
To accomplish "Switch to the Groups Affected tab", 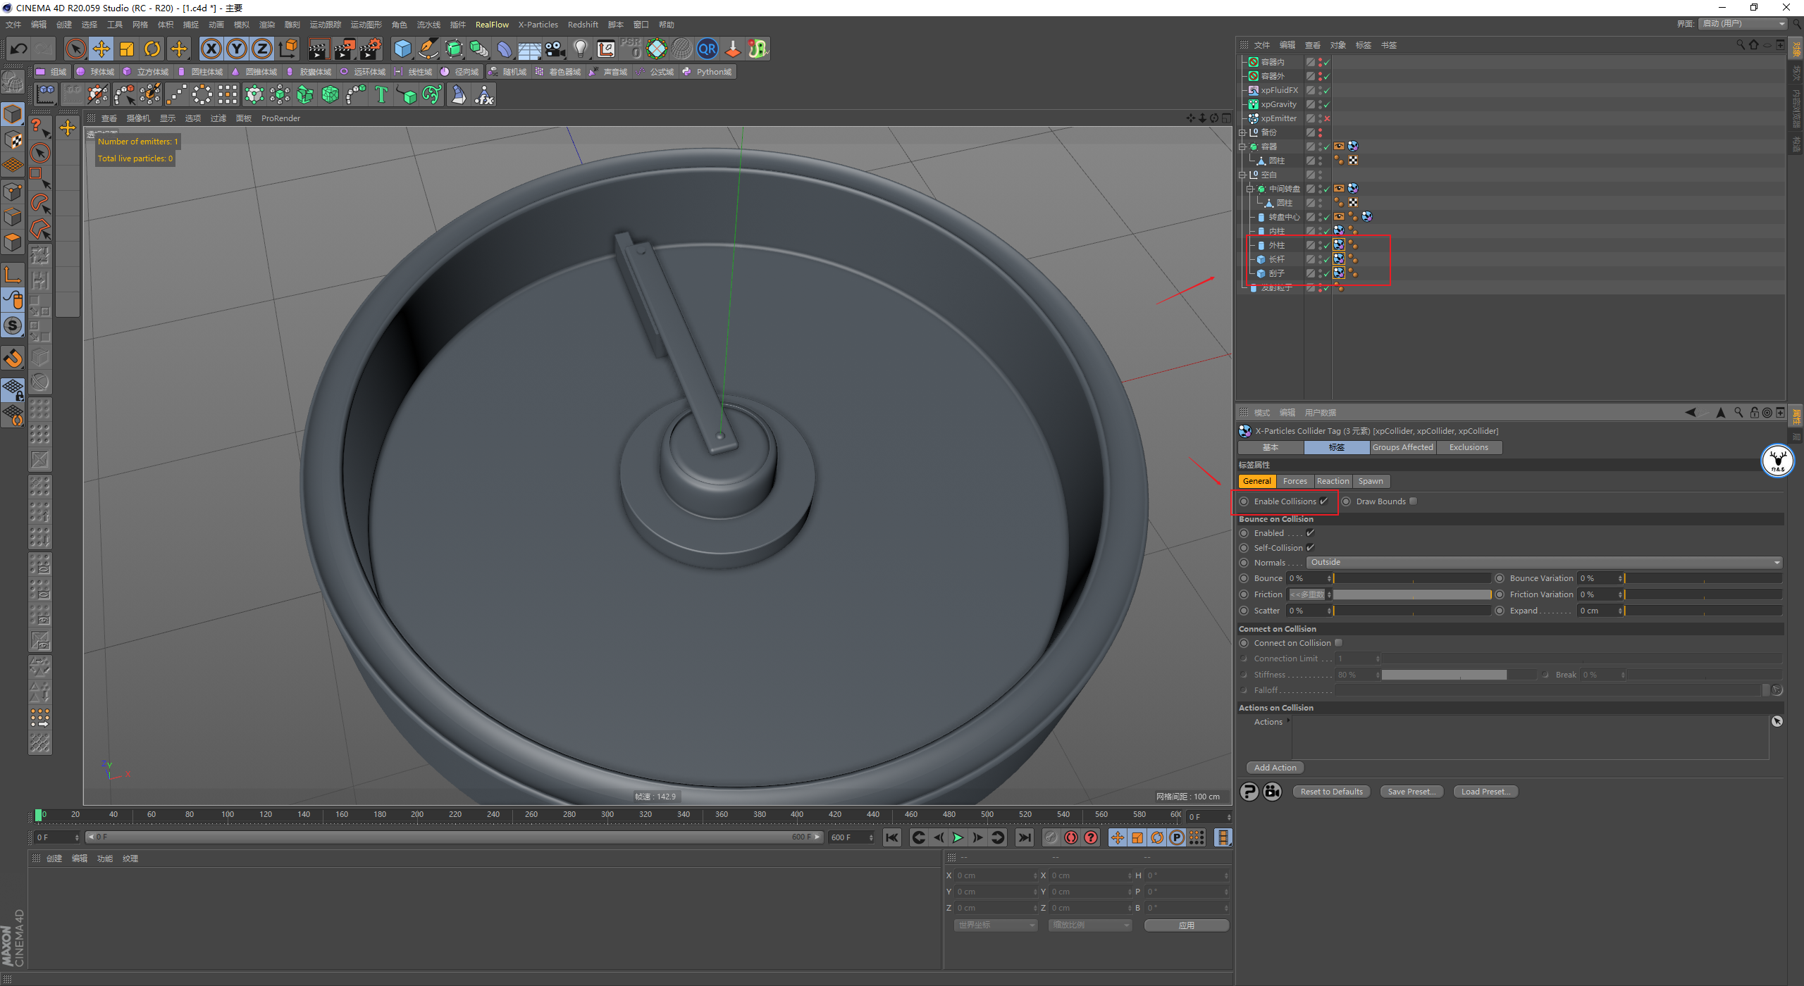I will 1402,447.
